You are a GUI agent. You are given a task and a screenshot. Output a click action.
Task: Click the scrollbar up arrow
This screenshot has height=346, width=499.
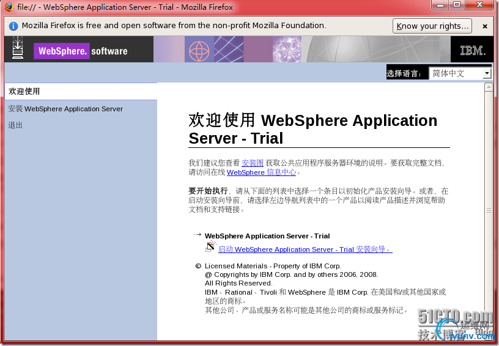coord(489,87)
